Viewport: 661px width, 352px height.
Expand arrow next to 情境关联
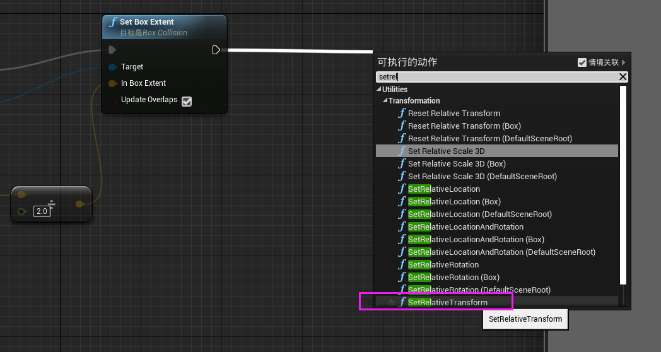[x=624, y=62]
